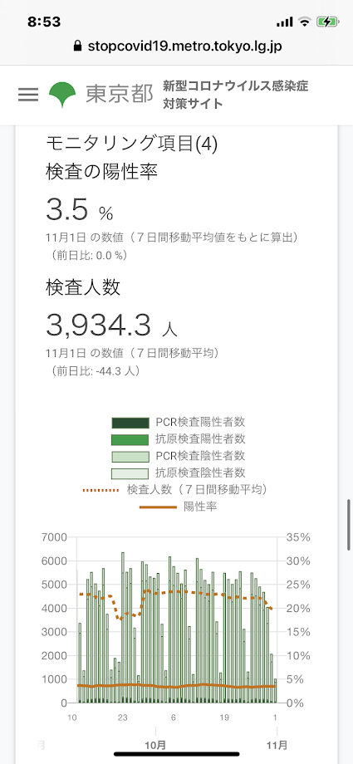The width and height of the screenshot is (353, 764).
Task: Tap the padlock icon in address bar
Action: click(77, 47)
